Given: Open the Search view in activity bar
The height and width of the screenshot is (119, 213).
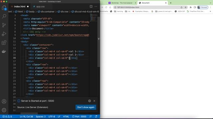Looking at the screenshot, I should (x=4, y=16).
